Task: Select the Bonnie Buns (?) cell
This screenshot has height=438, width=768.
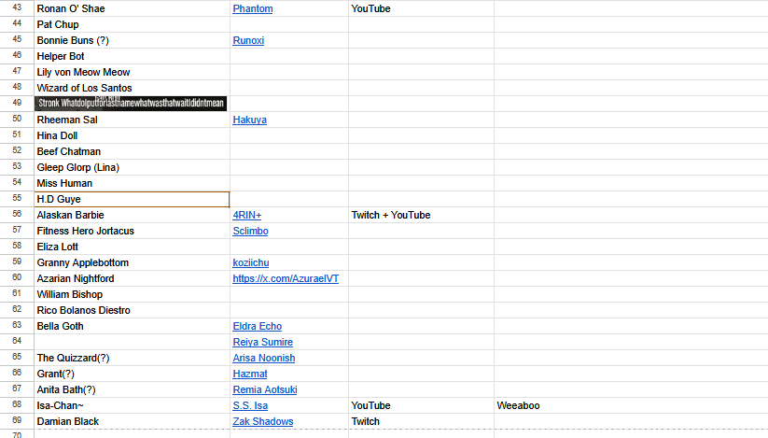Action: tap(132, 41)
